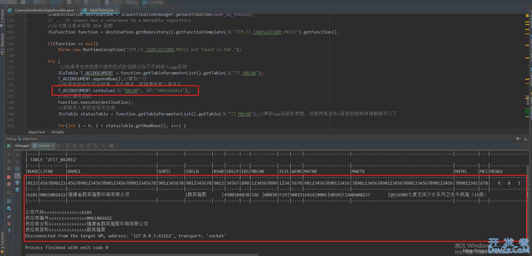Click the console Up the Stack Trace arrow
The image size is (532, 256).
[x=17, y=154]
